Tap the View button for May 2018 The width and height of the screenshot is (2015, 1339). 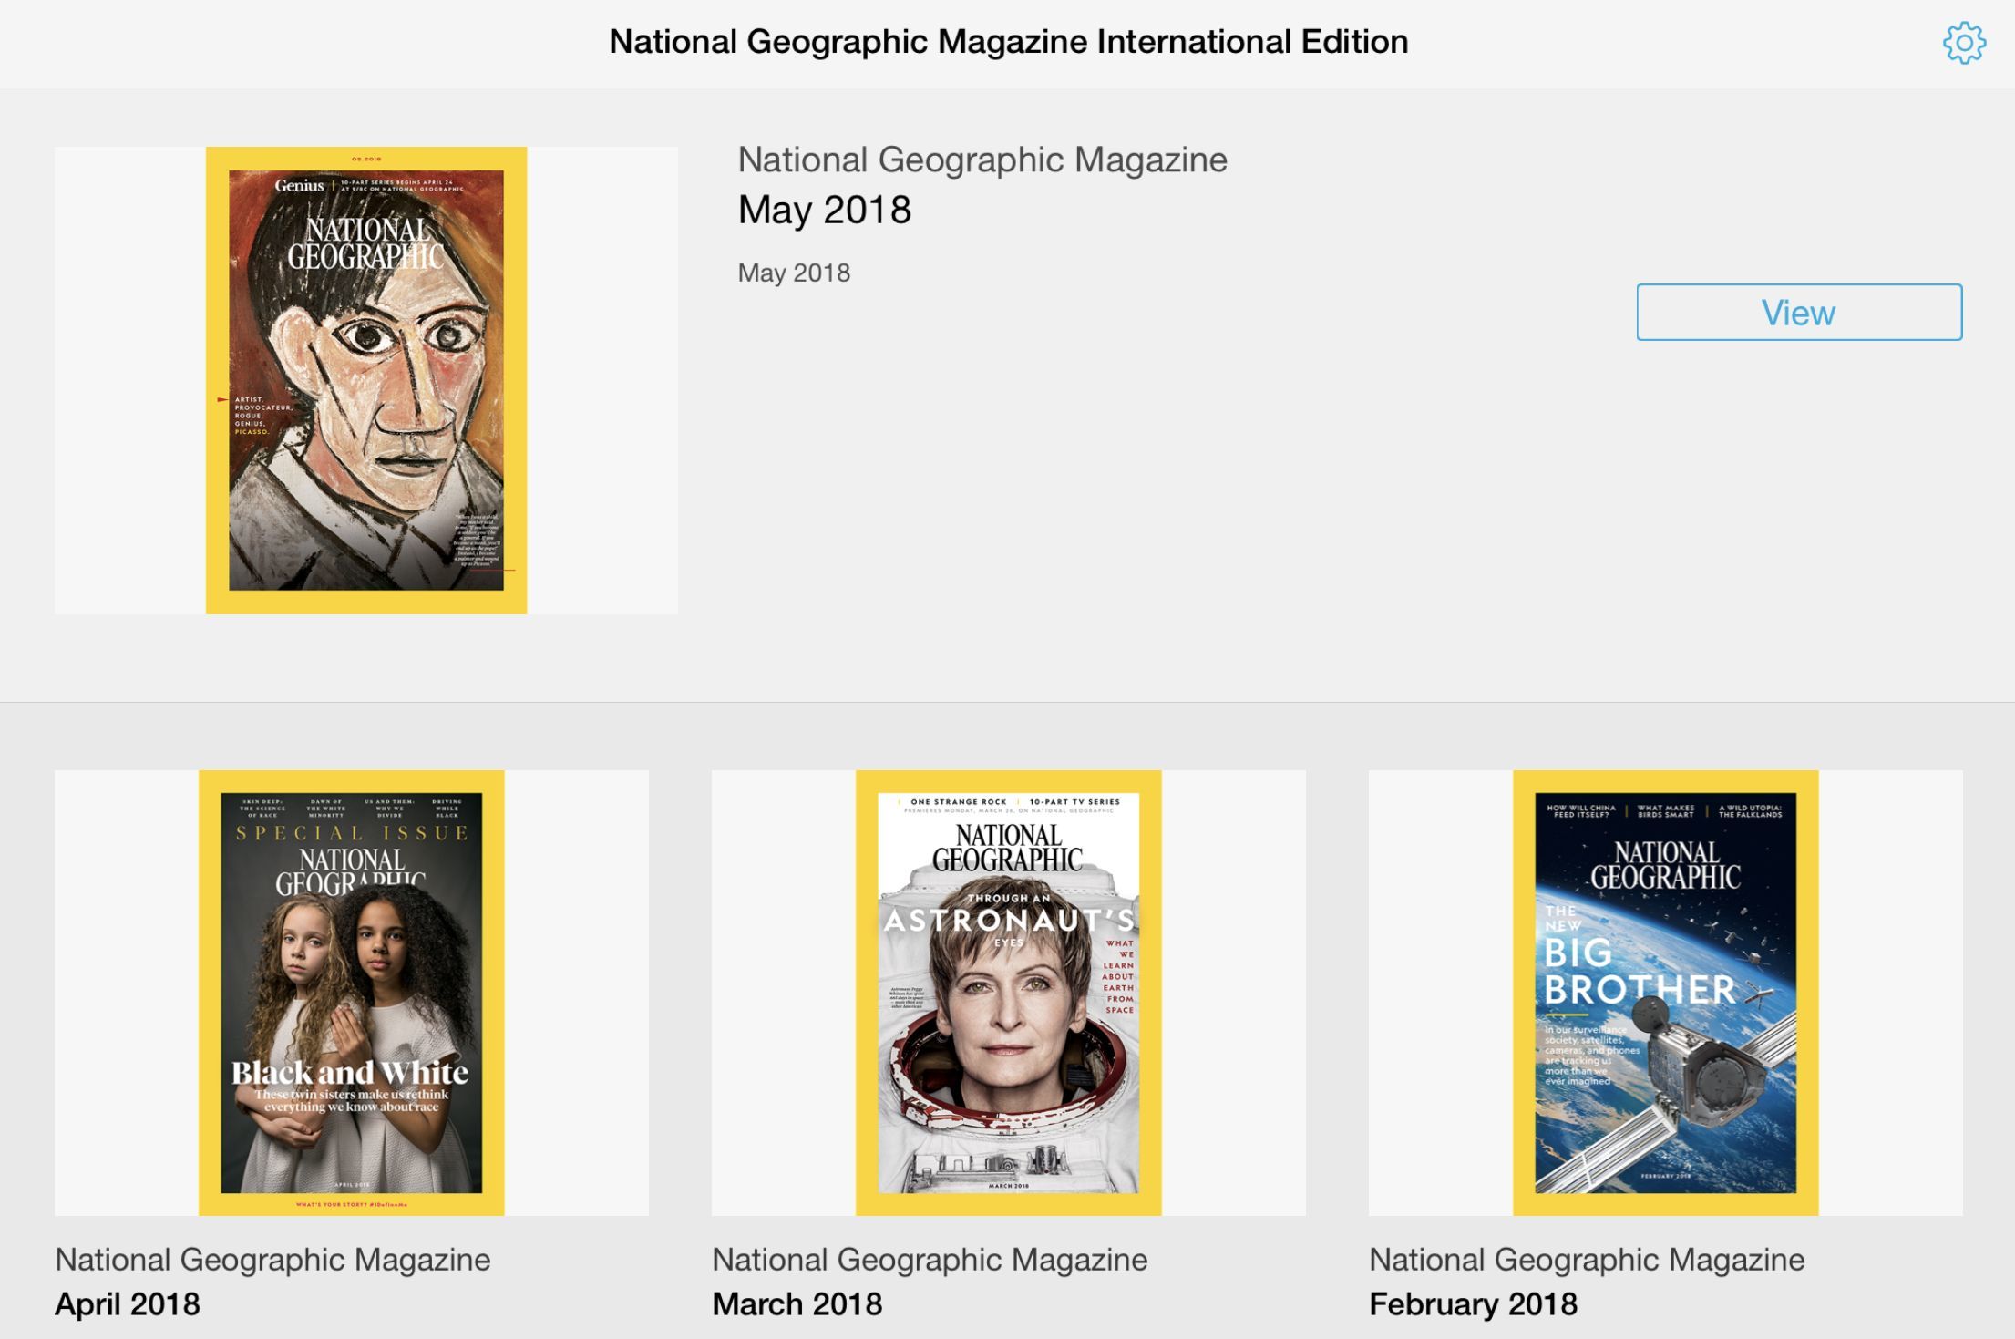(x=1799, y=313)
